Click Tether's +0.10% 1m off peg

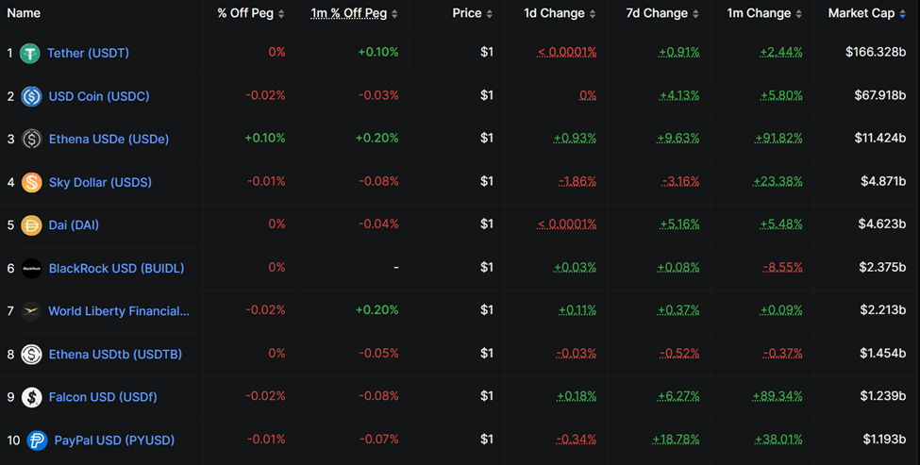coord(378,52)
